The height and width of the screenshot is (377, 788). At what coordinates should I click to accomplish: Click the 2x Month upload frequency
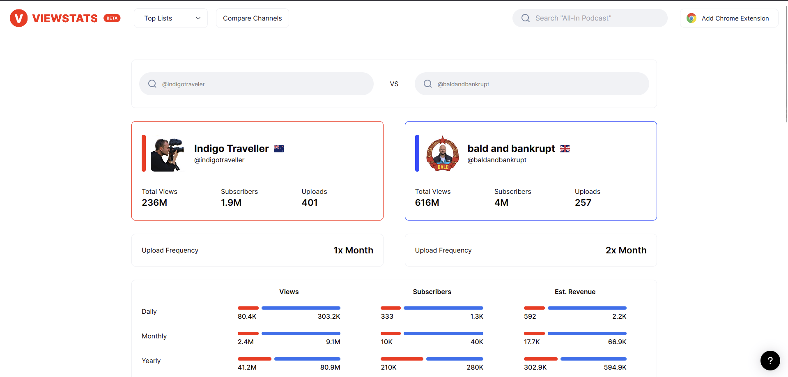[626, 250]
